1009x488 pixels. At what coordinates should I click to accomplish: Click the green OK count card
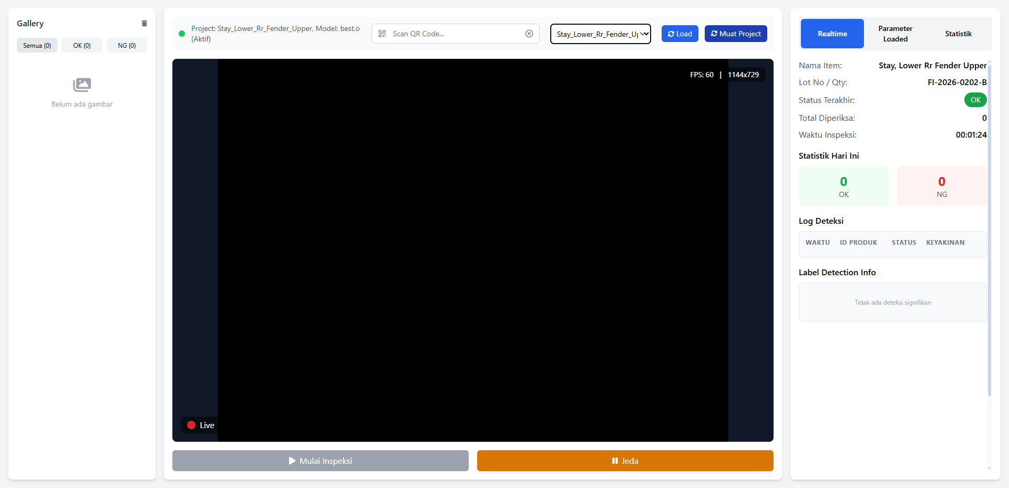point(843,186)
